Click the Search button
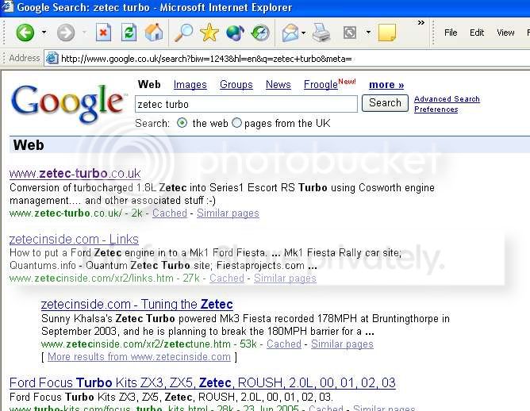 pos(385,103)
